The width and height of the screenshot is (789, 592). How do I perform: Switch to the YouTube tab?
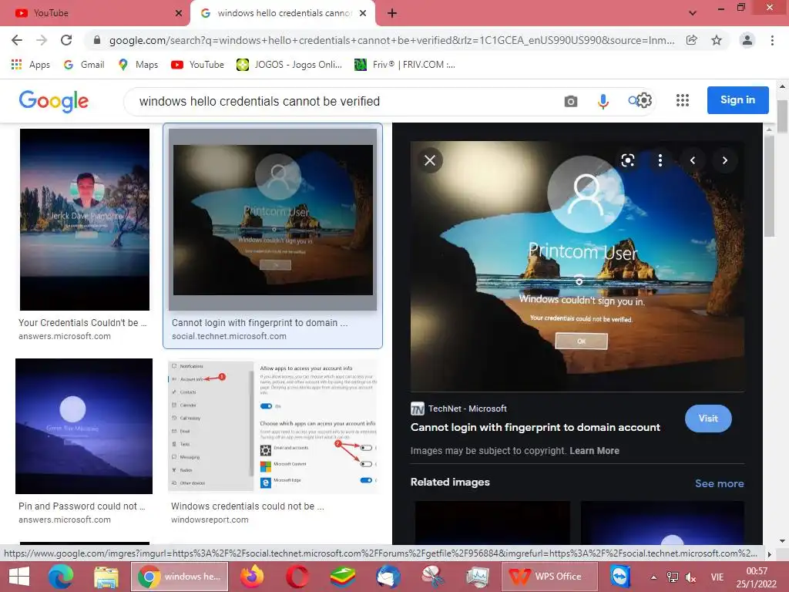[x=95, y=13]
